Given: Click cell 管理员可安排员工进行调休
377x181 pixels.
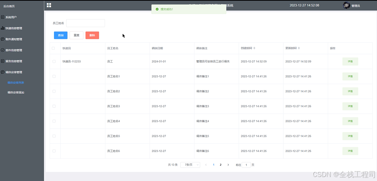Looking at the screenshot, I should click(x=213, y=61).
